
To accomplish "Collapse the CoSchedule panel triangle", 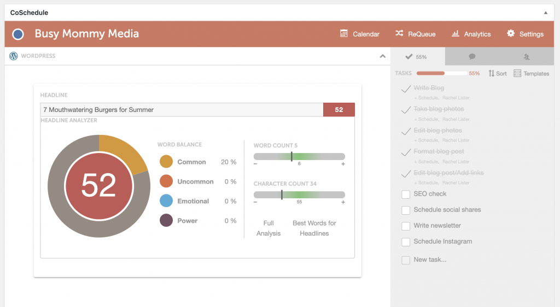I will [545, 12].
